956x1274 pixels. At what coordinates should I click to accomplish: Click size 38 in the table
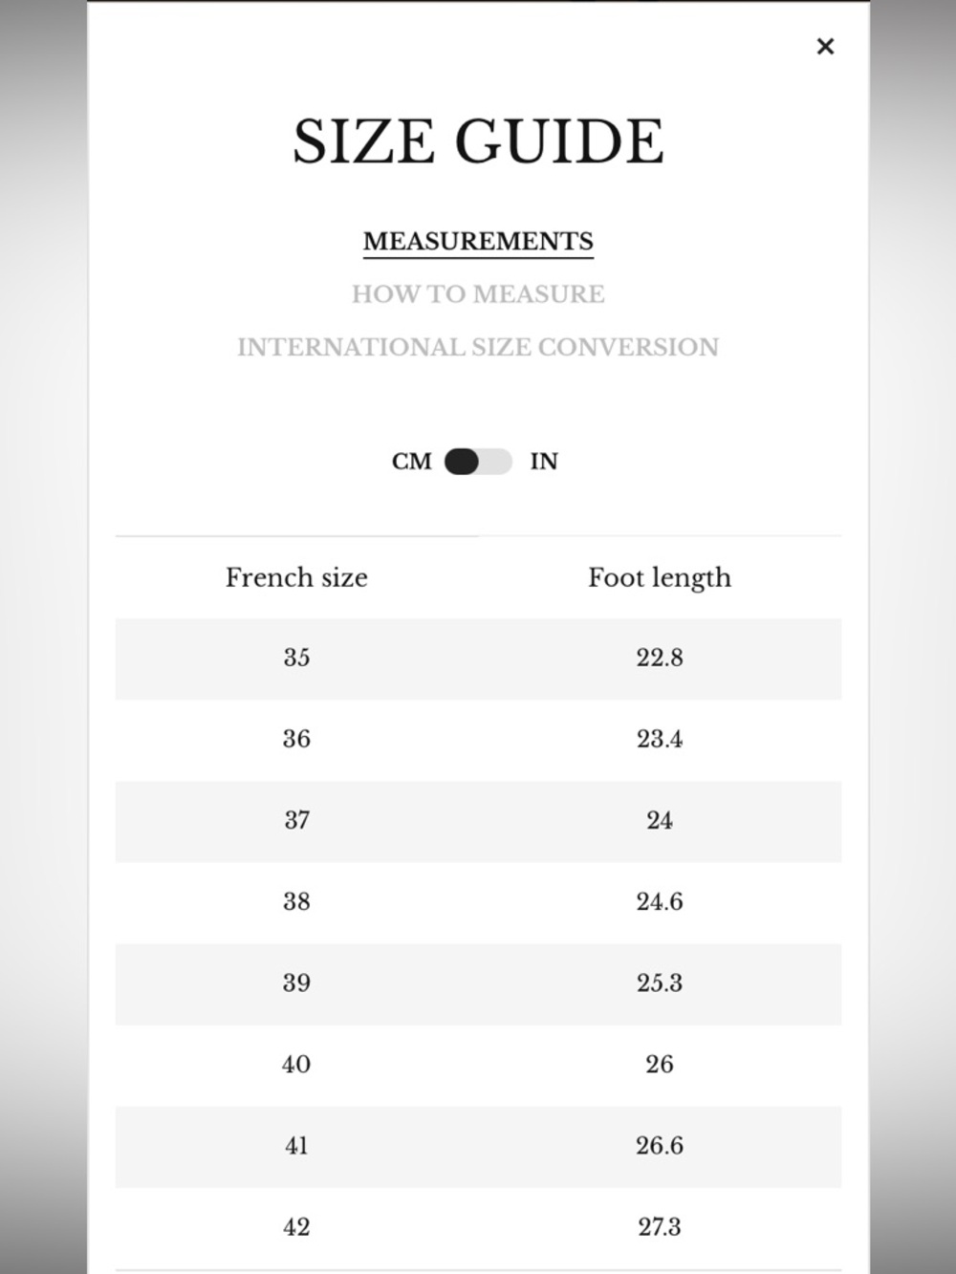tap(296, 901)
